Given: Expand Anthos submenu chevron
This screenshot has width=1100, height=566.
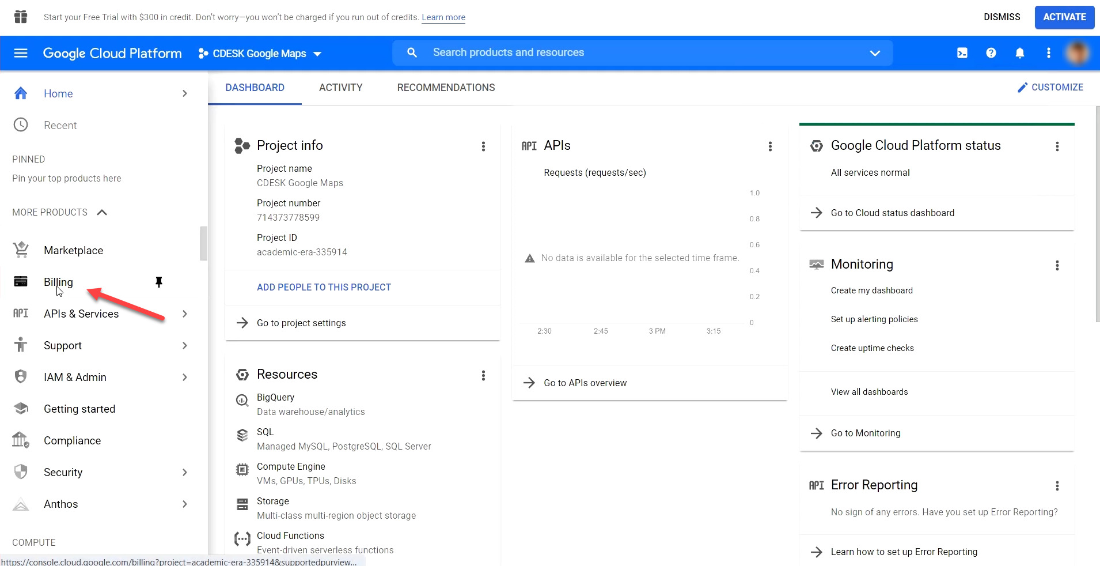Looking at the screenshot, I should coord(185,504).
